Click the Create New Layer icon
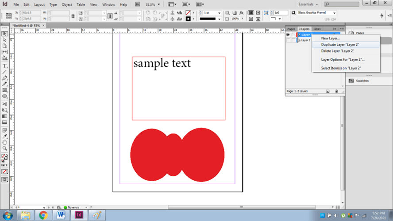Viewport: 393px width, 221px height. coord(328,91)
